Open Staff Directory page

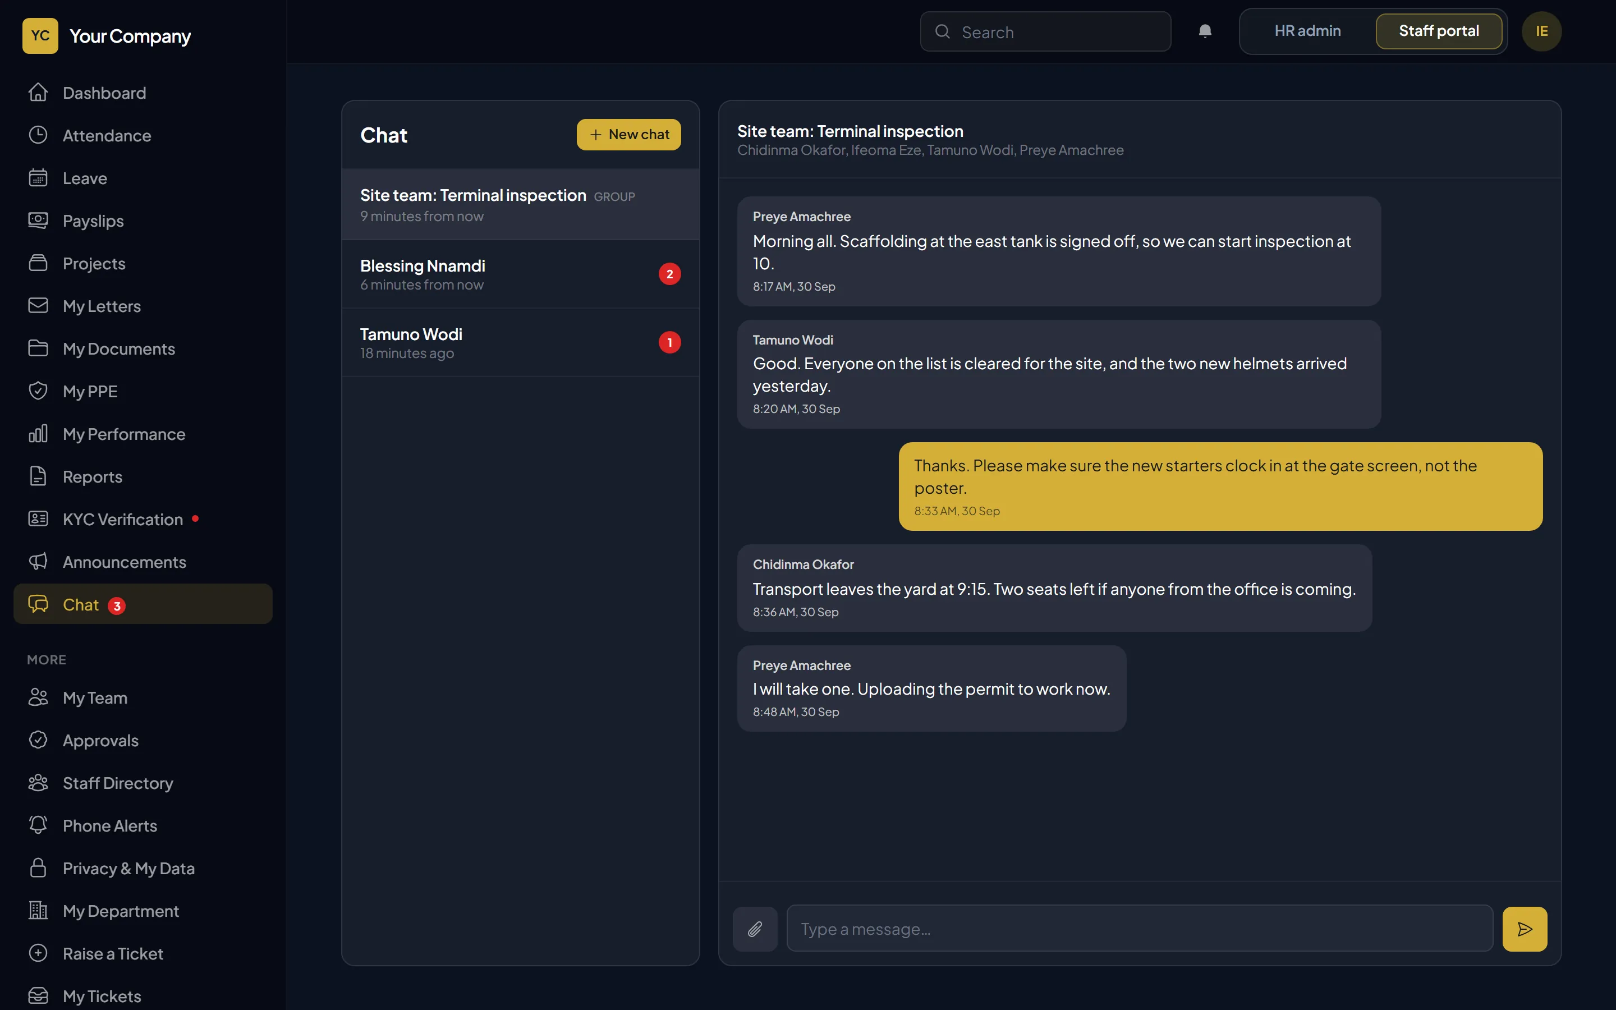point(143,783)
